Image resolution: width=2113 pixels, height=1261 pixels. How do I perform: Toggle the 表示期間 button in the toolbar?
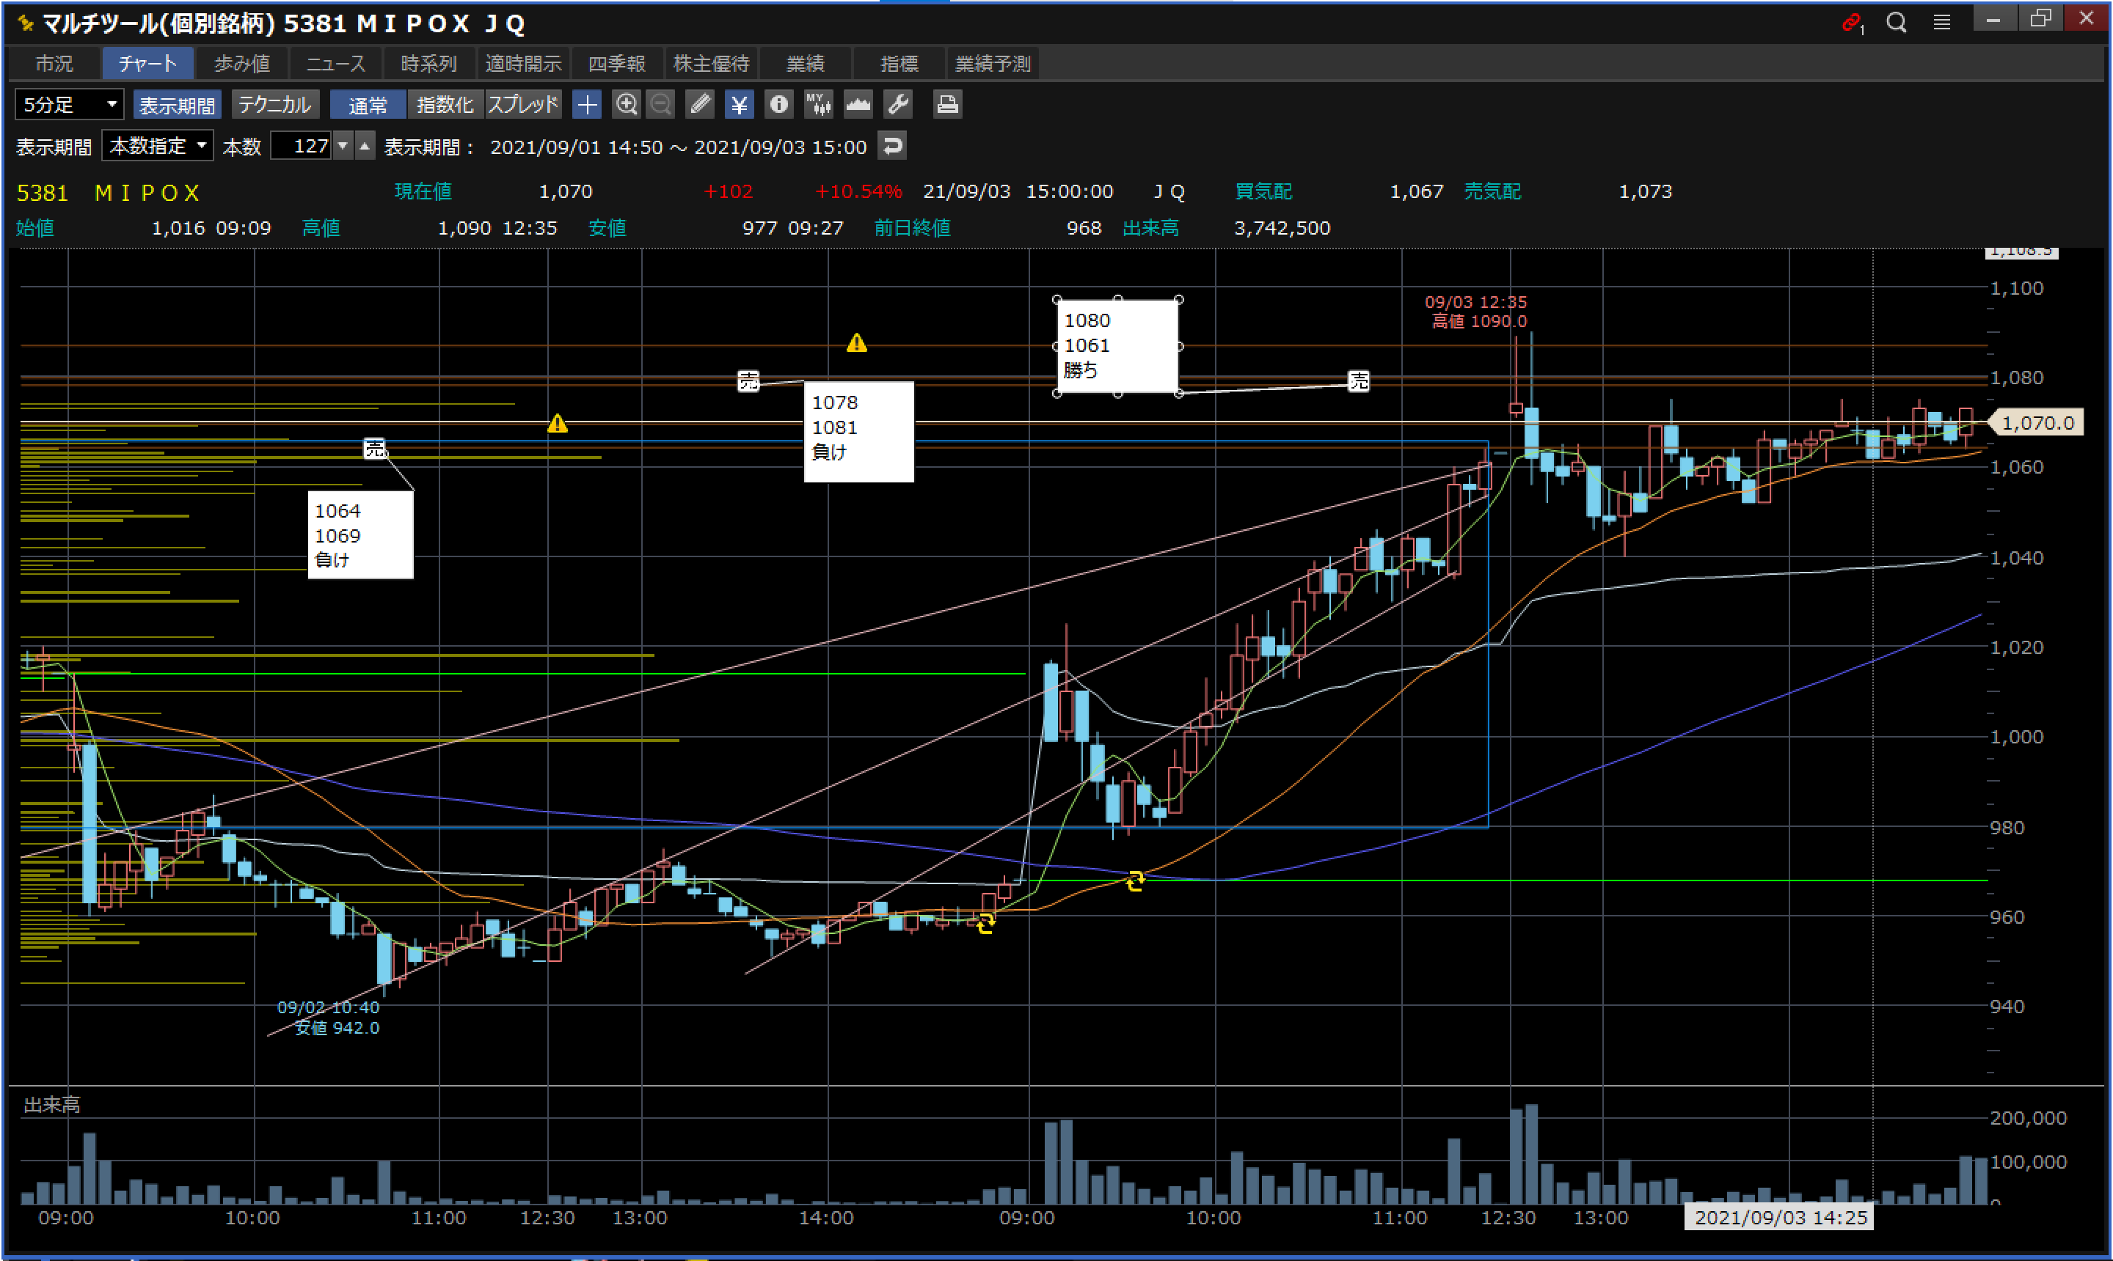coord(177,105)
